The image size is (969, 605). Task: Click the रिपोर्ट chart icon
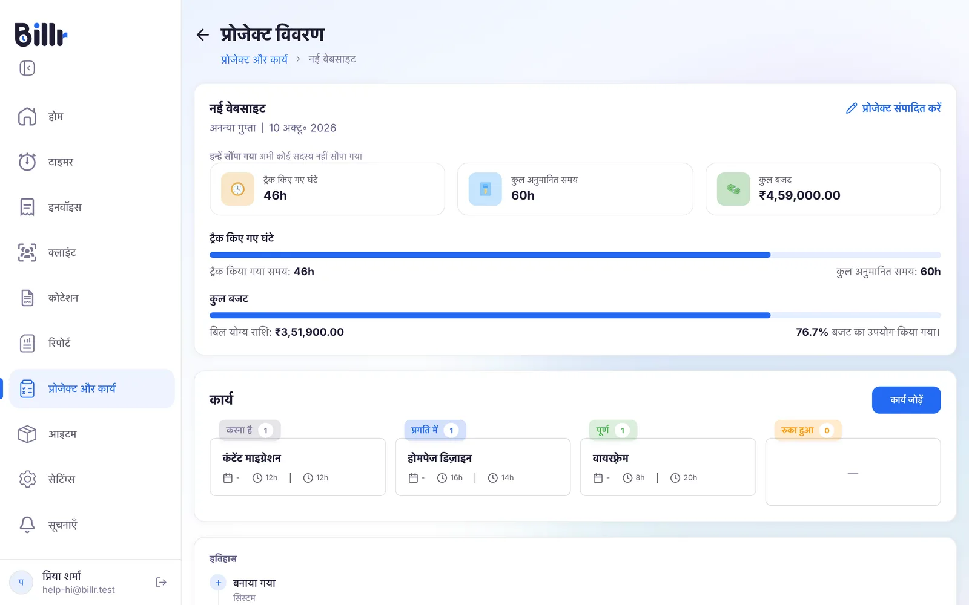tap(27, 343)
